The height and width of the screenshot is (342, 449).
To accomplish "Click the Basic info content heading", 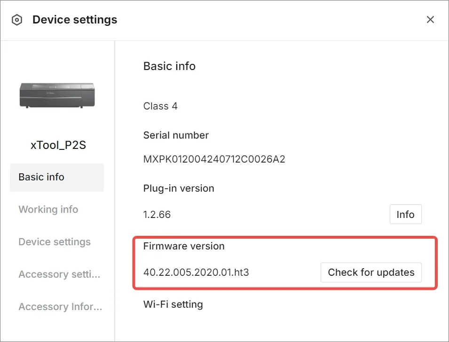I will pyautogui.click(x=169, y=66).
